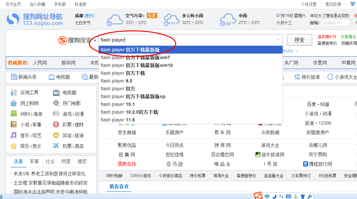Expand the chevron next to (24)
Image resolution: width=357 pixels, height=199 pixels.
click(x=297, y=51)
